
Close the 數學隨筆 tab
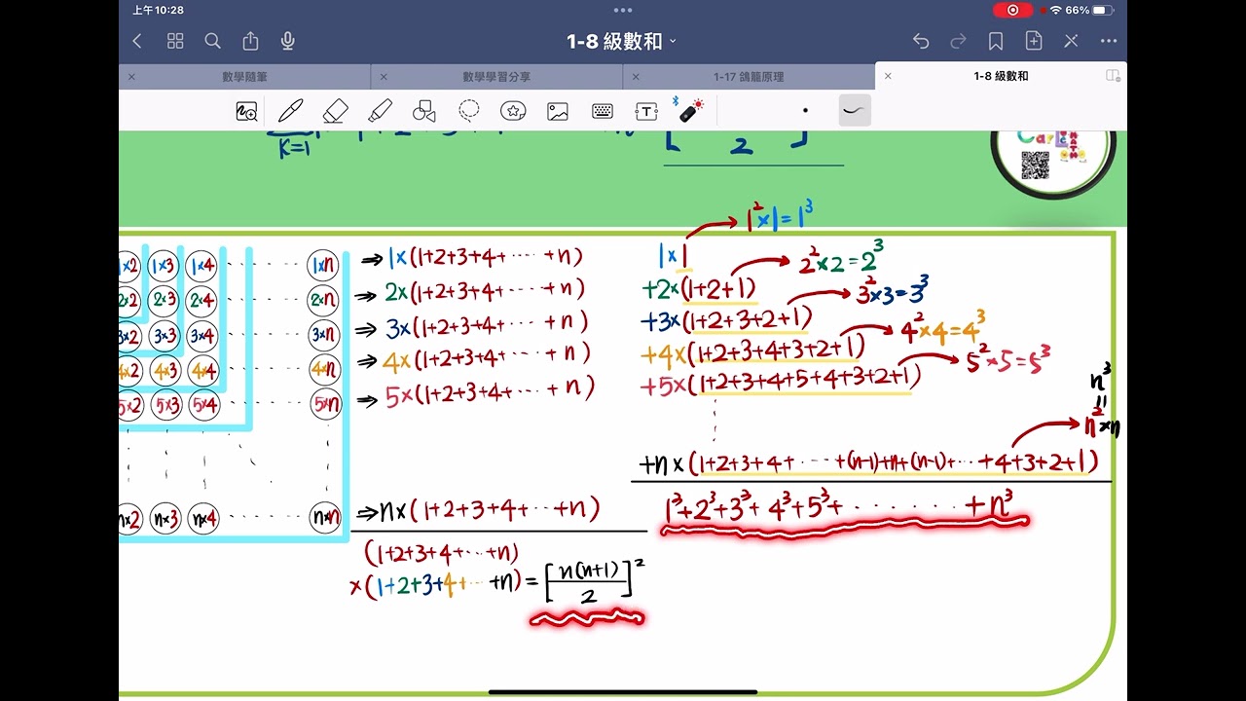point(131,76)
